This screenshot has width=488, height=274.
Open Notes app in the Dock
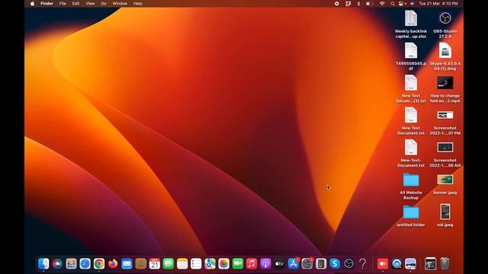pos(182,264)
